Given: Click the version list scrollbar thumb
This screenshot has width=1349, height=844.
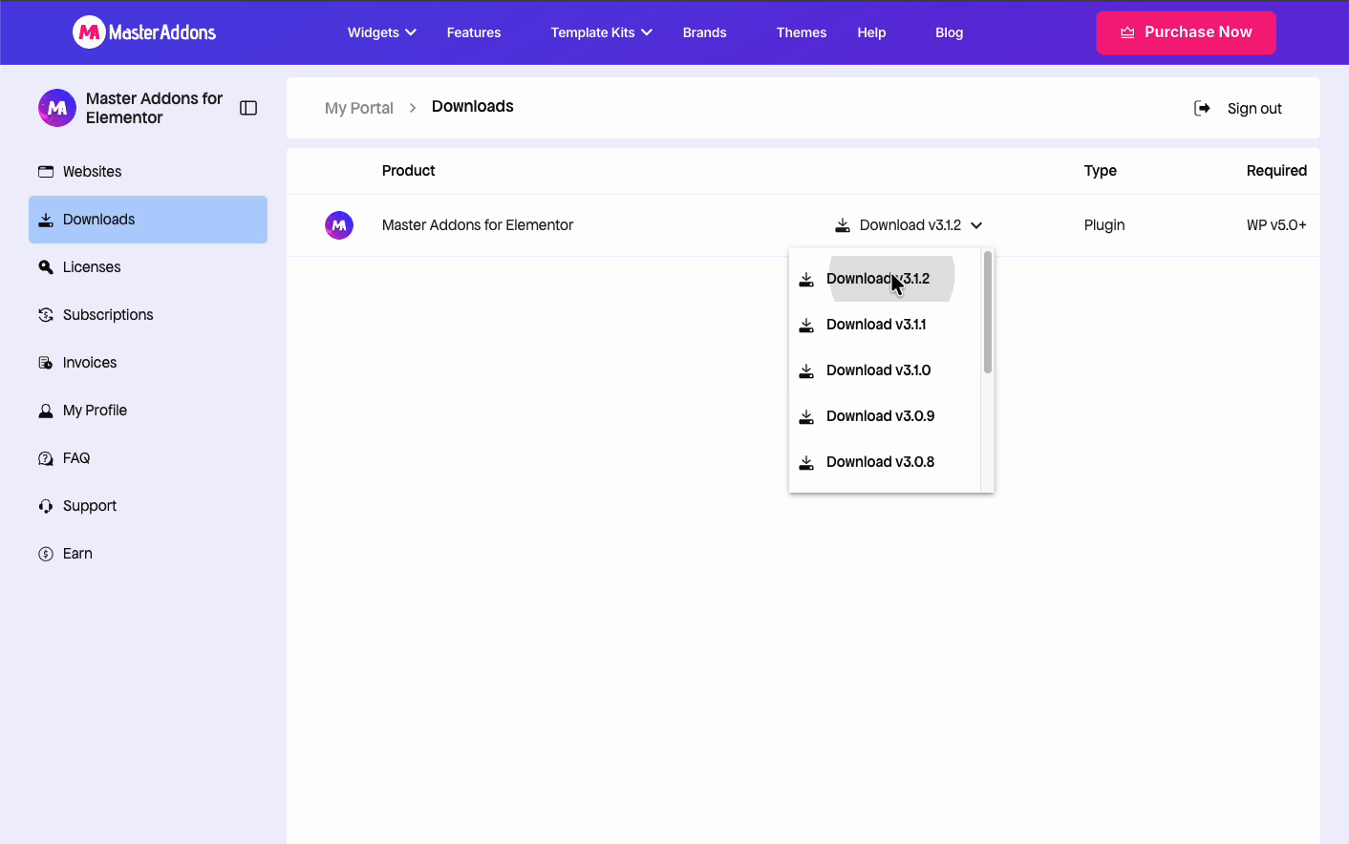Looking at the screenshot, I should pos(987,312).
